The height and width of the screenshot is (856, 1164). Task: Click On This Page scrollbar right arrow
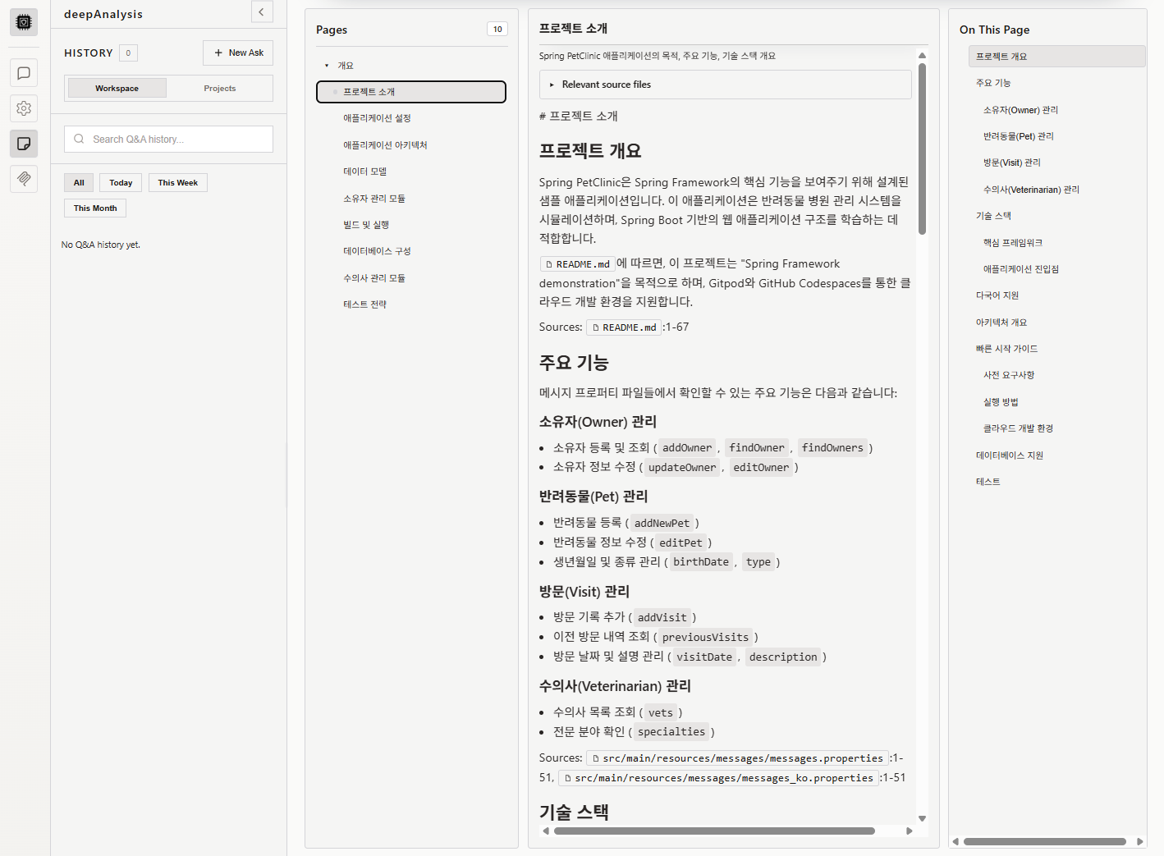click(x=1139, y=841)
